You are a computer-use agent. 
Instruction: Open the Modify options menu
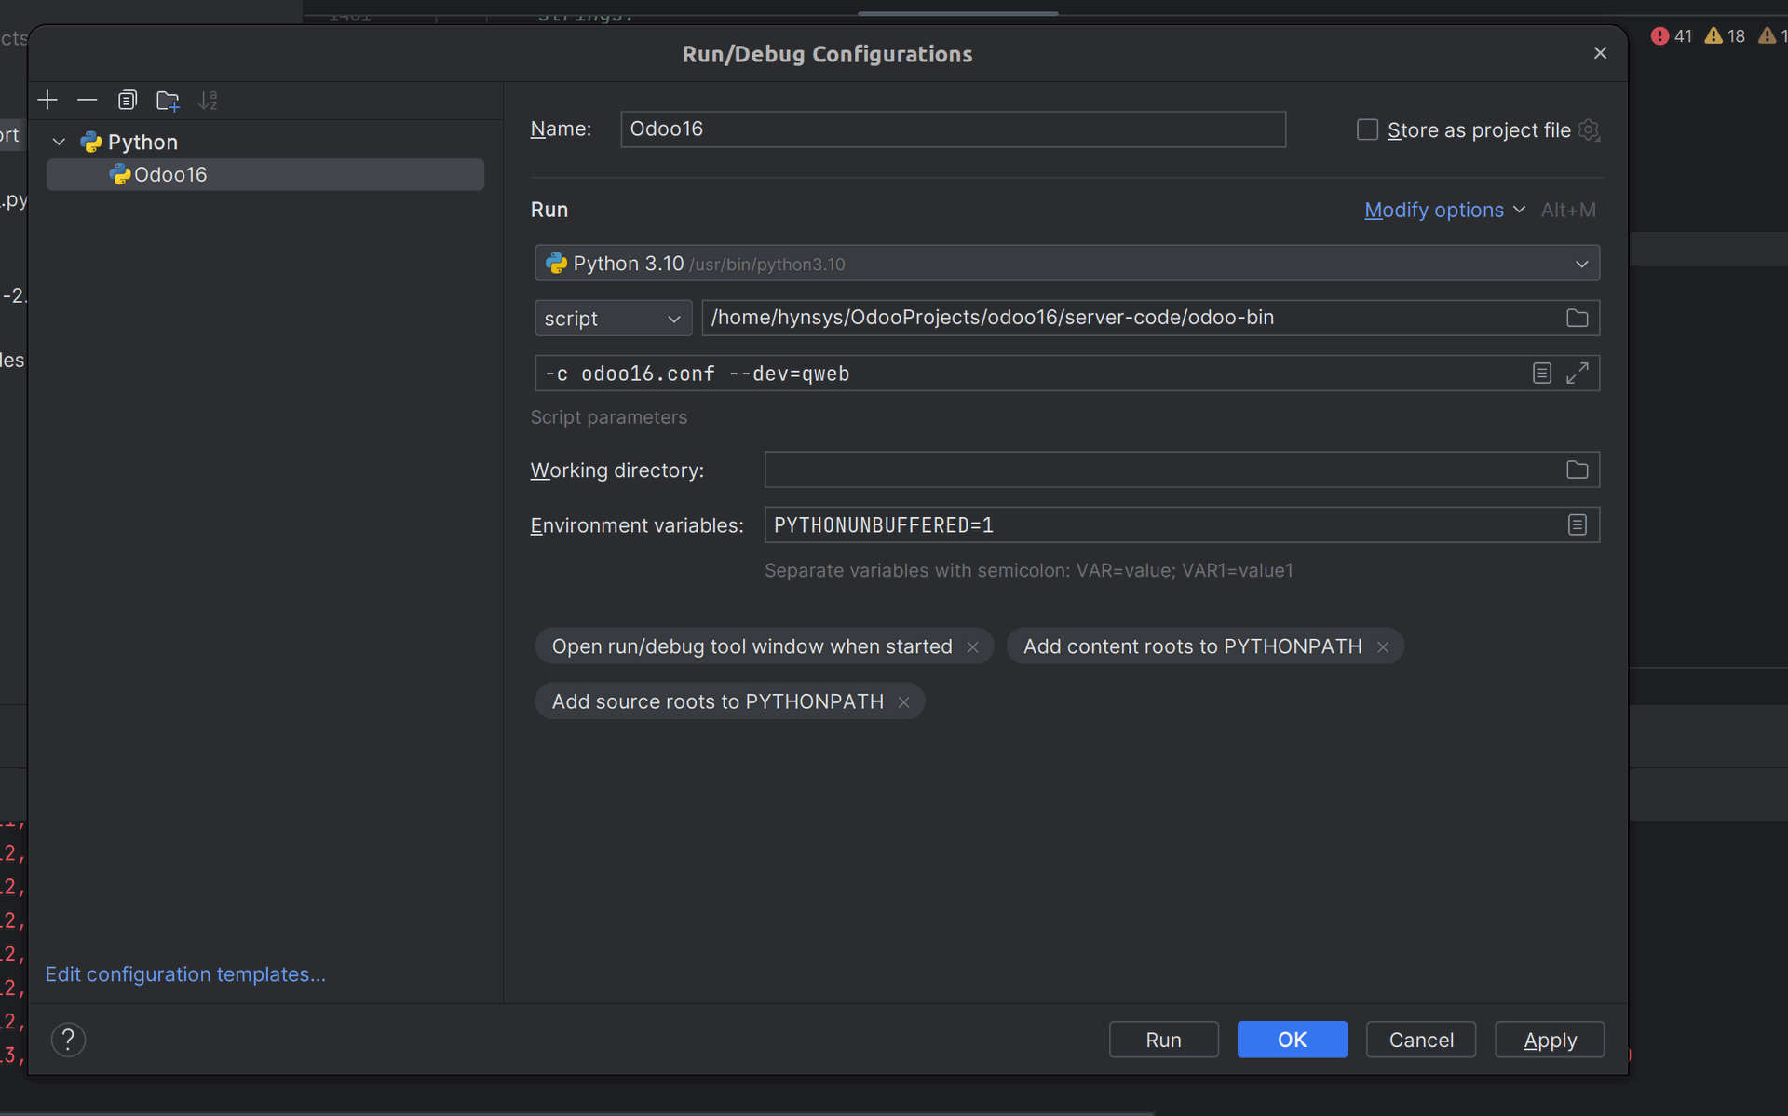pos(1444,210)
